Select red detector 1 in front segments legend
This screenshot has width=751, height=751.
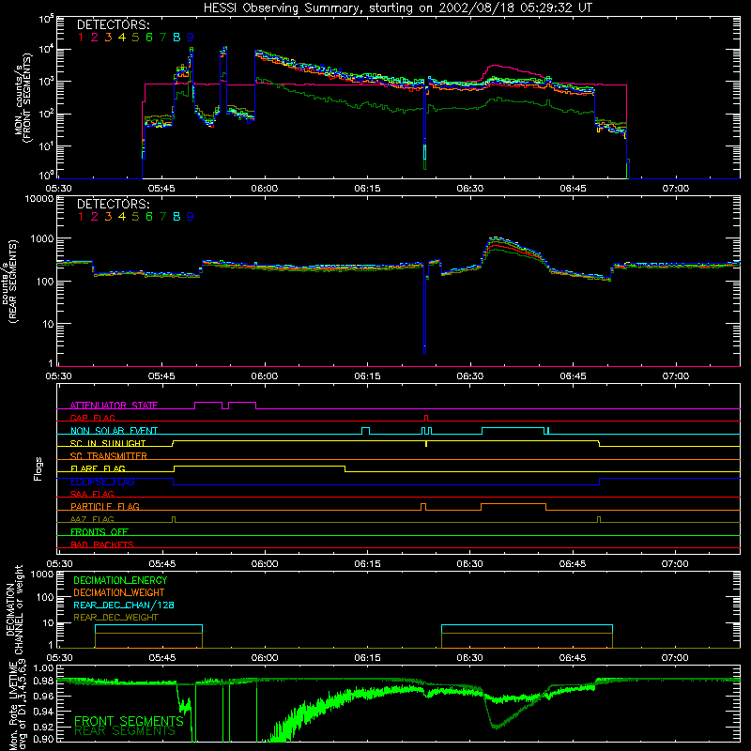[81, 38]
